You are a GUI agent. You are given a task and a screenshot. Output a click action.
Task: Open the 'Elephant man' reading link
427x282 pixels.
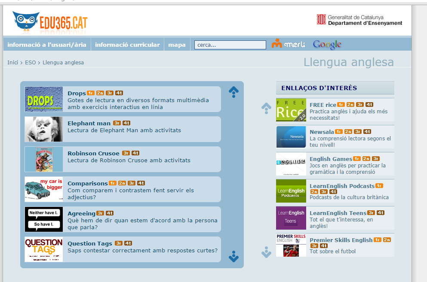click(x=89, y=123)
